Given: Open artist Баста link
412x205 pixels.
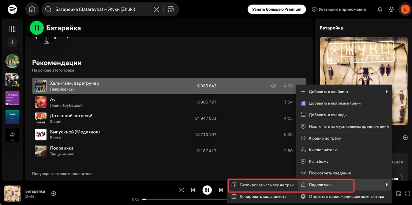Looking at the screenshot, I should click(x=55, y=138).
